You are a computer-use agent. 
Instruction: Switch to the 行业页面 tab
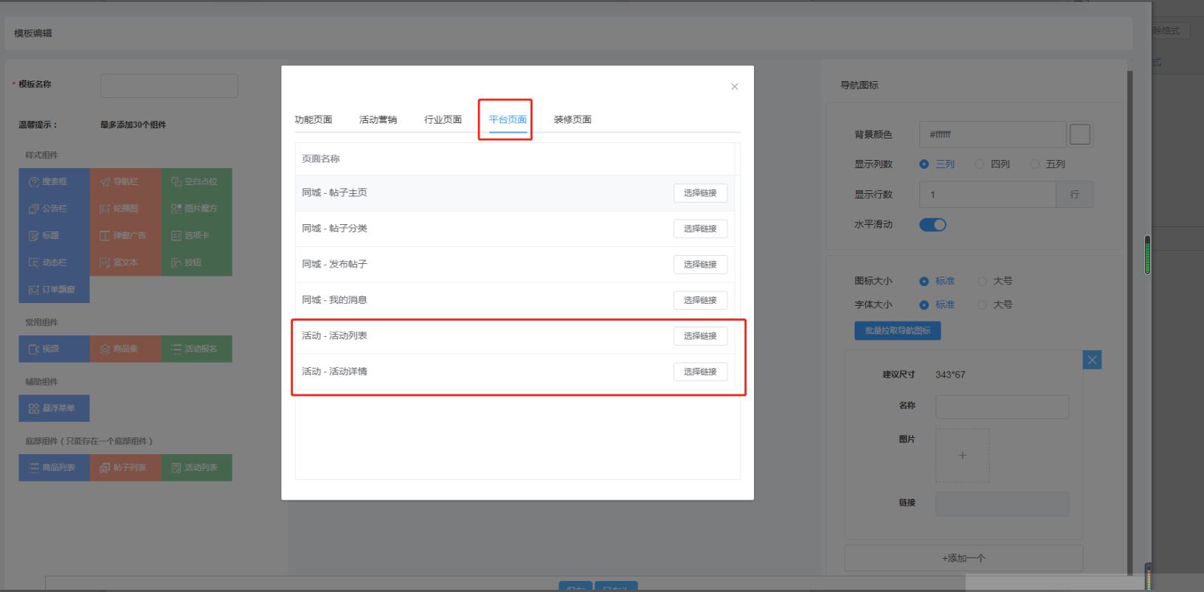[x=443, y=119]
